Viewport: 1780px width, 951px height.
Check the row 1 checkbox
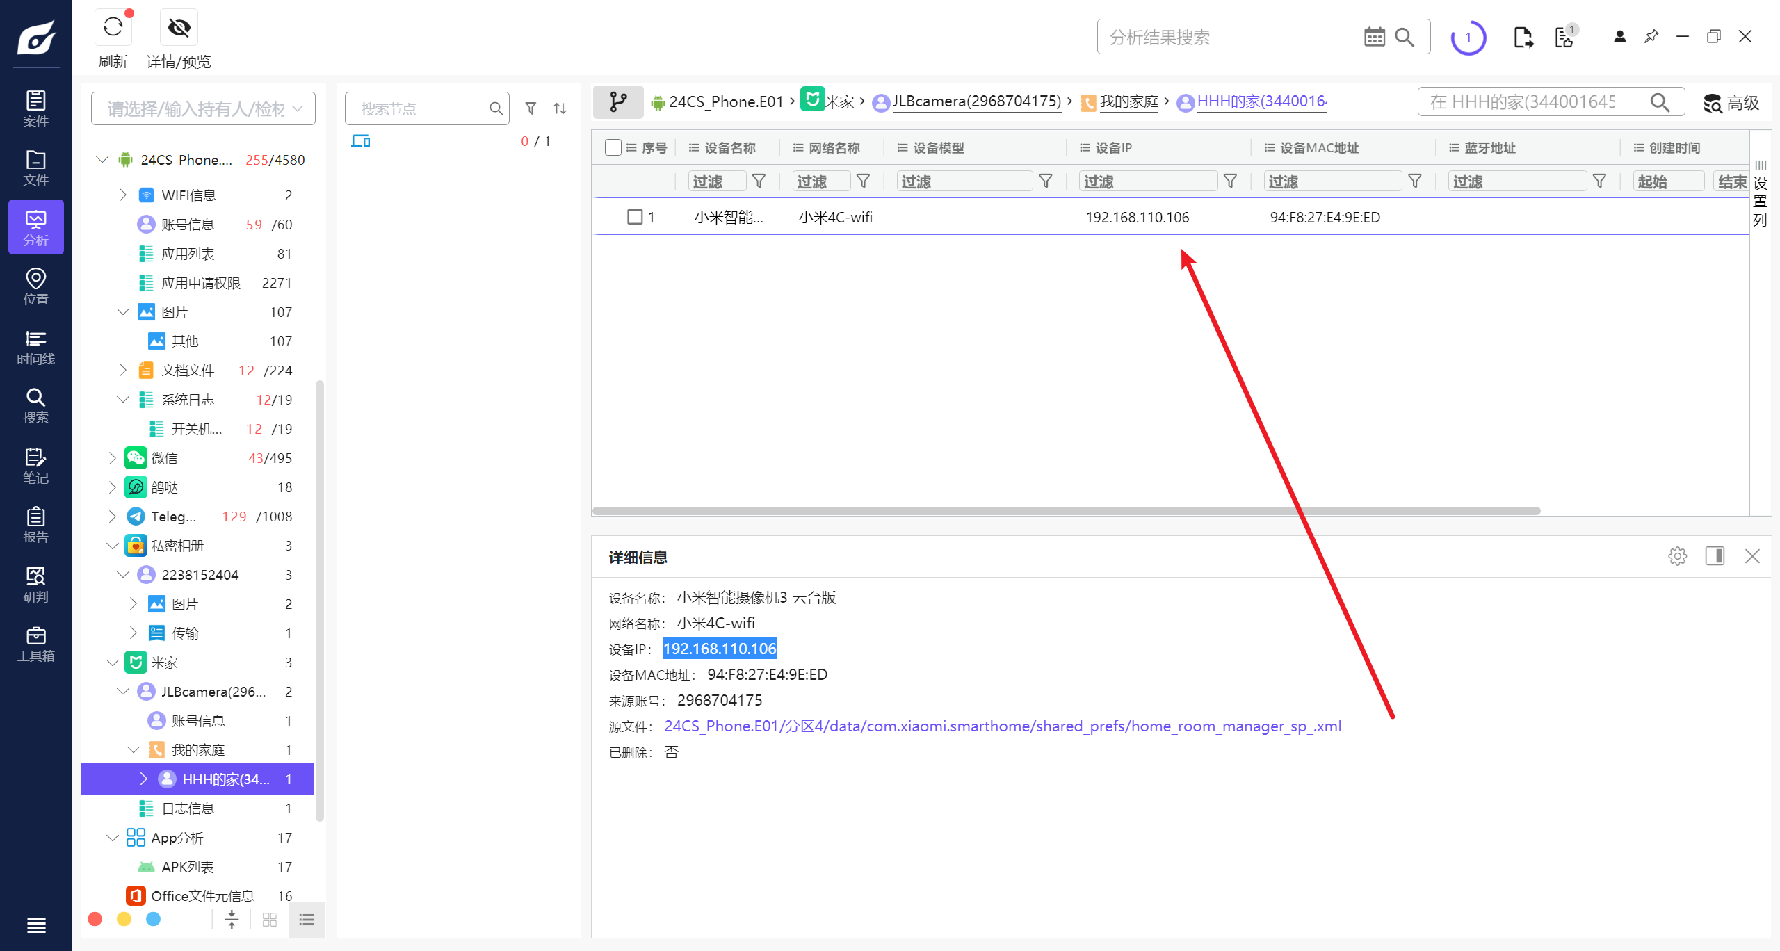pyautogui.click(x=634, y=217)
